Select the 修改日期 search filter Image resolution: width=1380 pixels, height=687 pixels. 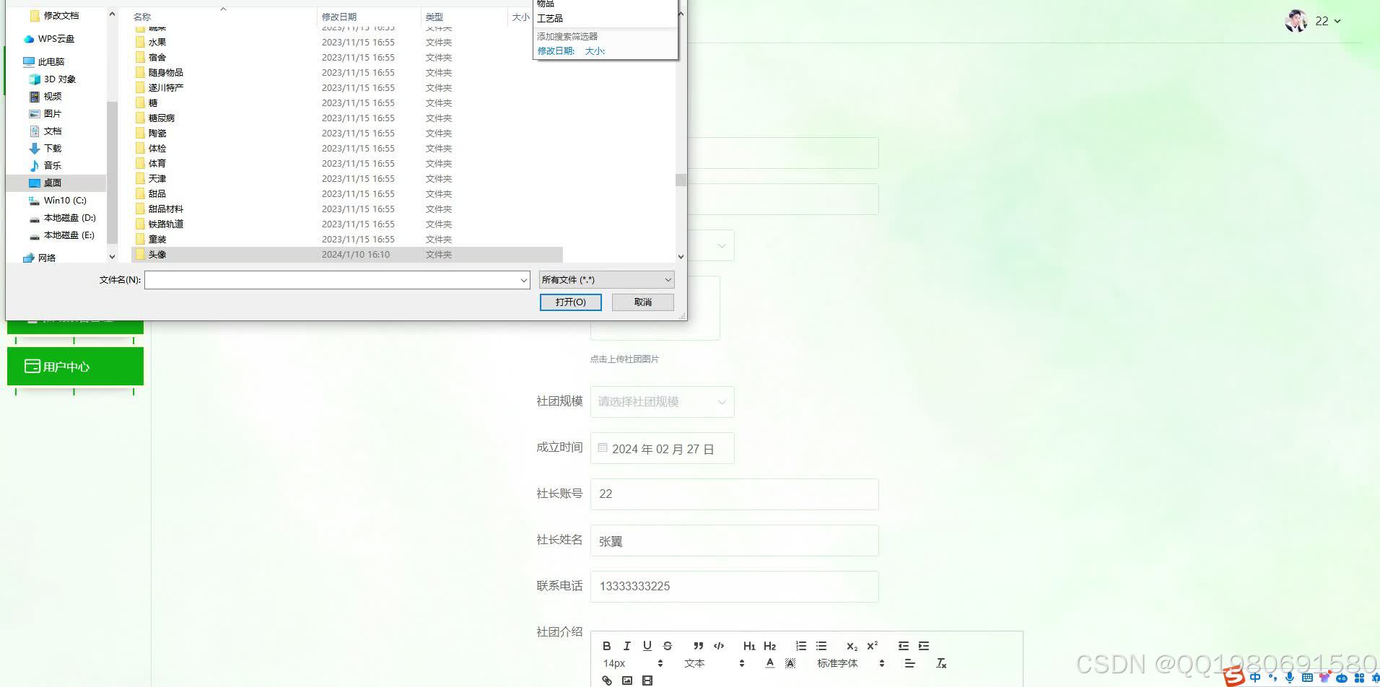[555, 51]
